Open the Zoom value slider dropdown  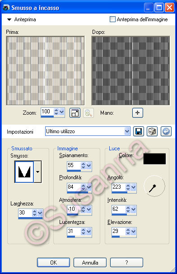click(x=62, y=111)
